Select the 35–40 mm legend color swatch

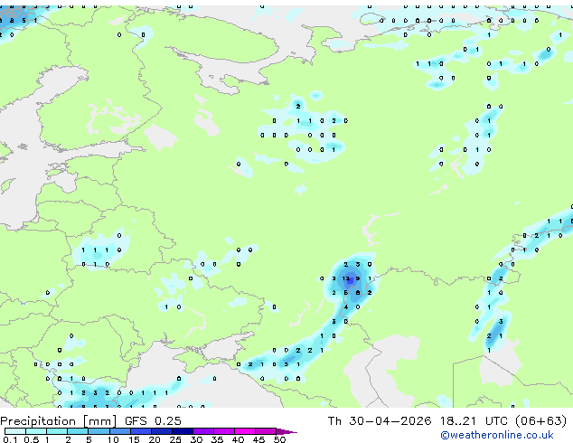point(224,431)
